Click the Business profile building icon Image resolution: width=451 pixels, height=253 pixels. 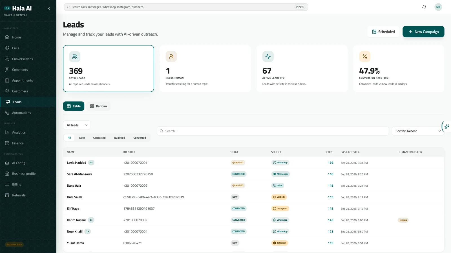point(7,174)
